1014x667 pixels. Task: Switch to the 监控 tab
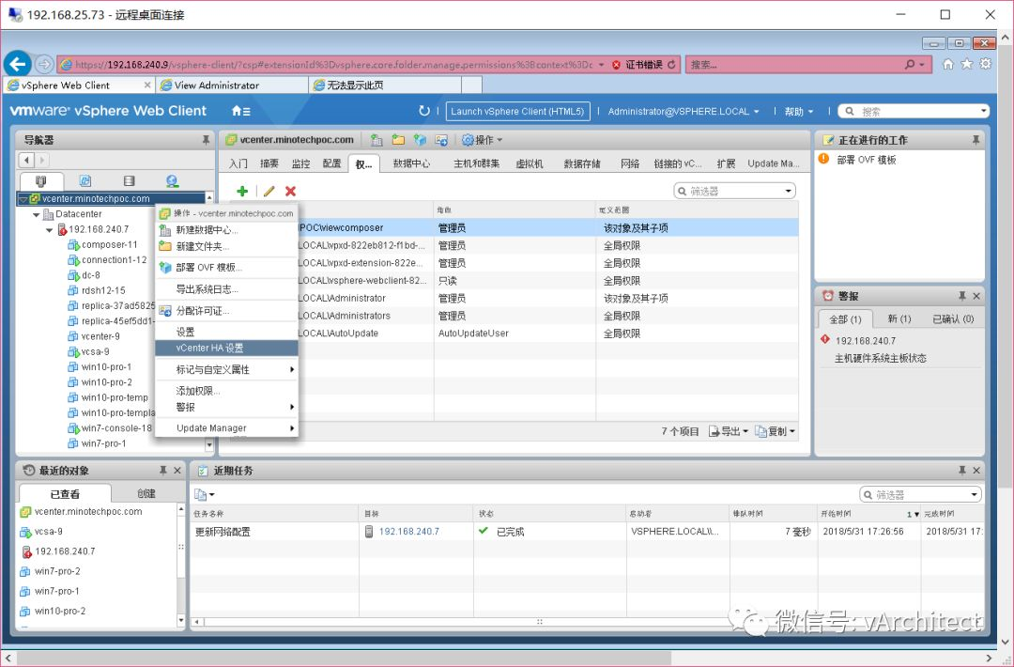[x=300, y=163]
